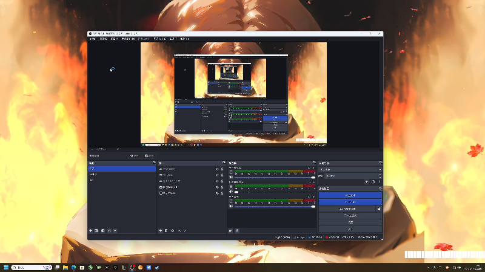Move the selected source up in the Sources list
485x272 pixels.
[179, 231]
